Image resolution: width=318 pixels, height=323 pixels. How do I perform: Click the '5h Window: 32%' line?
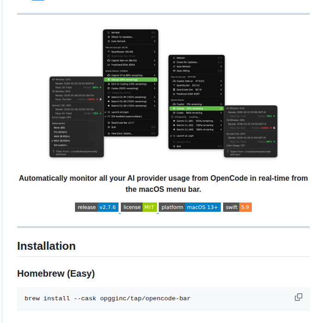coord(62,79)
